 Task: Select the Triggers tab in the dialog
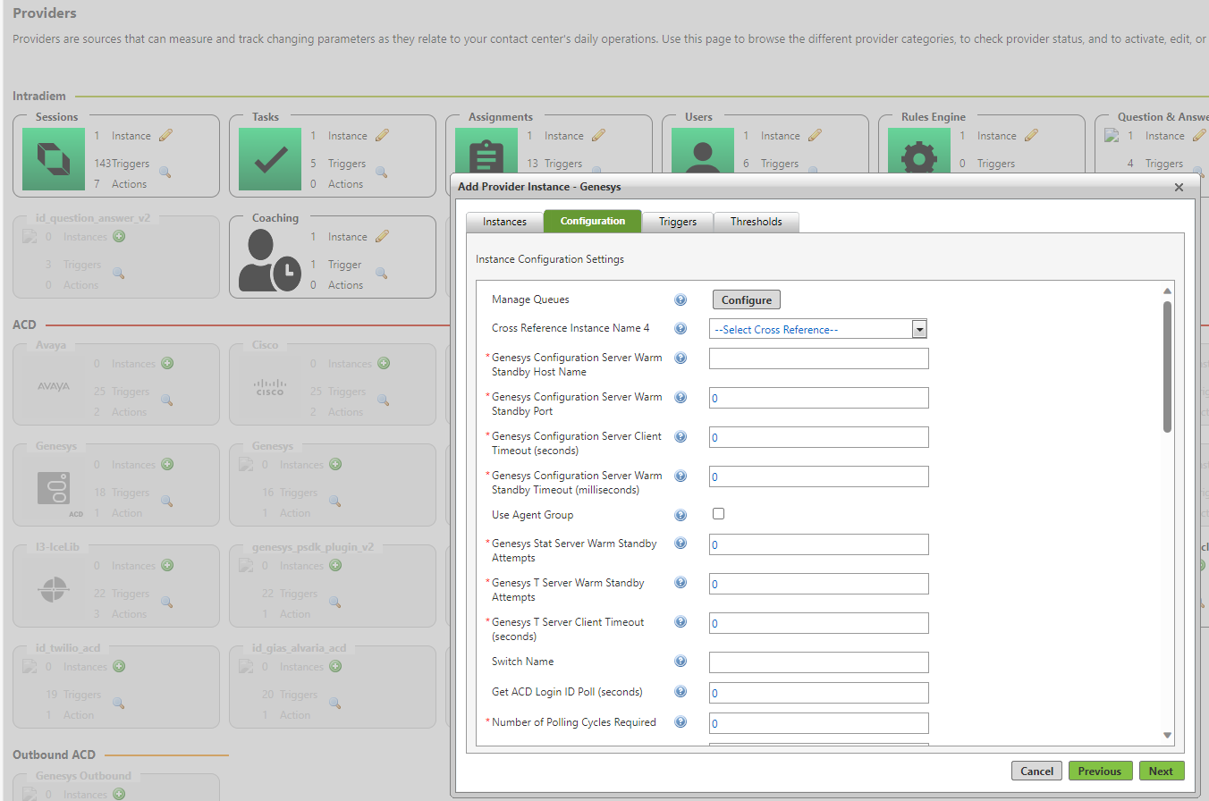tap(677, 221)
